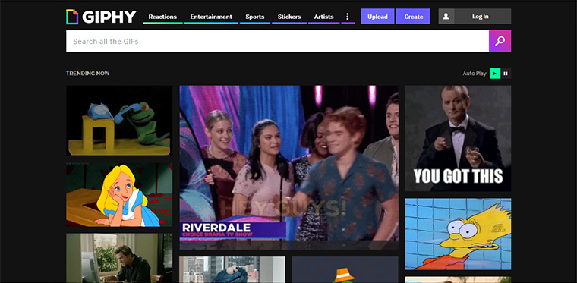Enable Auto Play with the green play button

click(x=495, y=74)
